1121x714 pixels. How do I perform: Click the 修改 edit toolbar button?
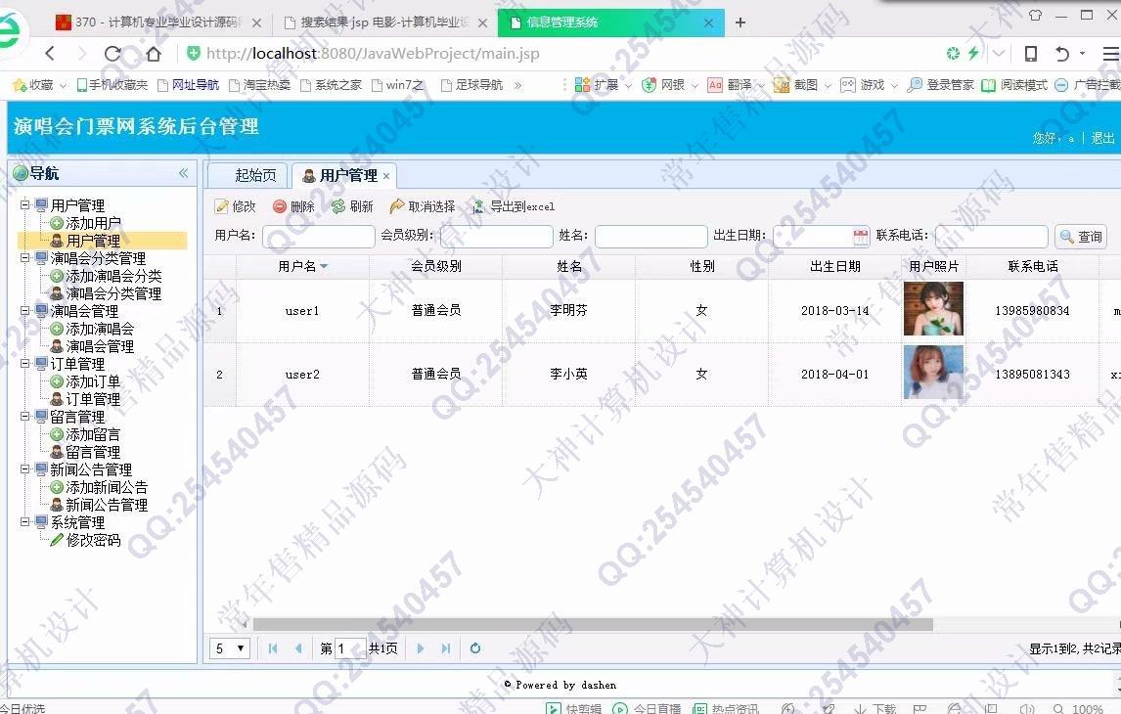pos(235,206)
